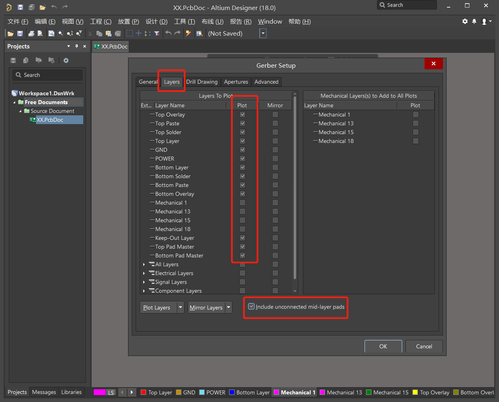Image resolution: width=499 pixels, height=402 pixels.
Task: Click OK in Gerber Setup dialog
Action: pyautogui.click(x=383, y=346)
